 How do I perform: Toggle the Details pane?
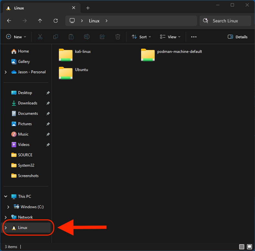(x=238, y=37)
